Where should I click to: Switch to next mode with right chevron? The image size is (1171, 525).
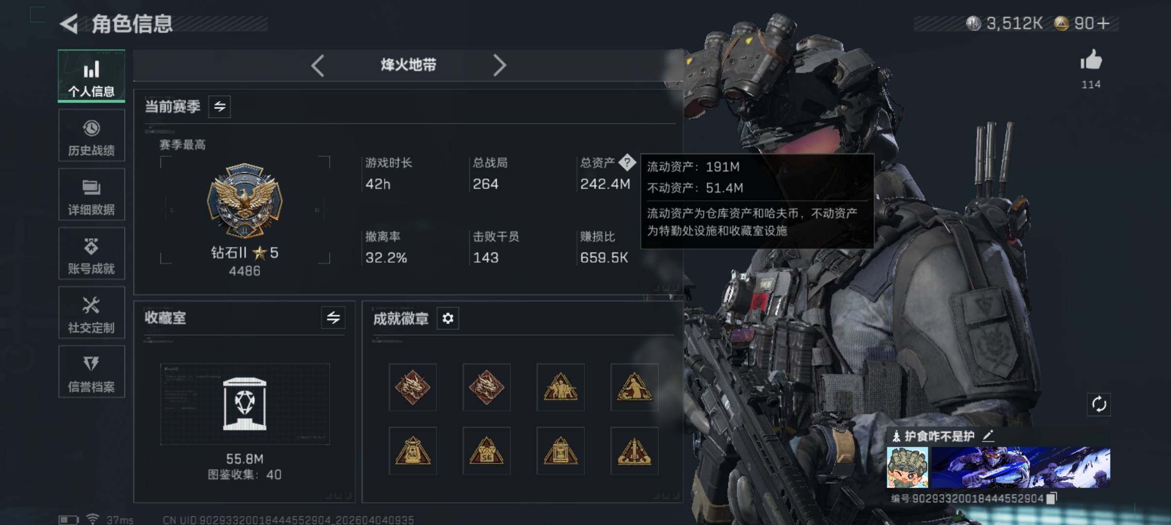click(x=499, y=65)
